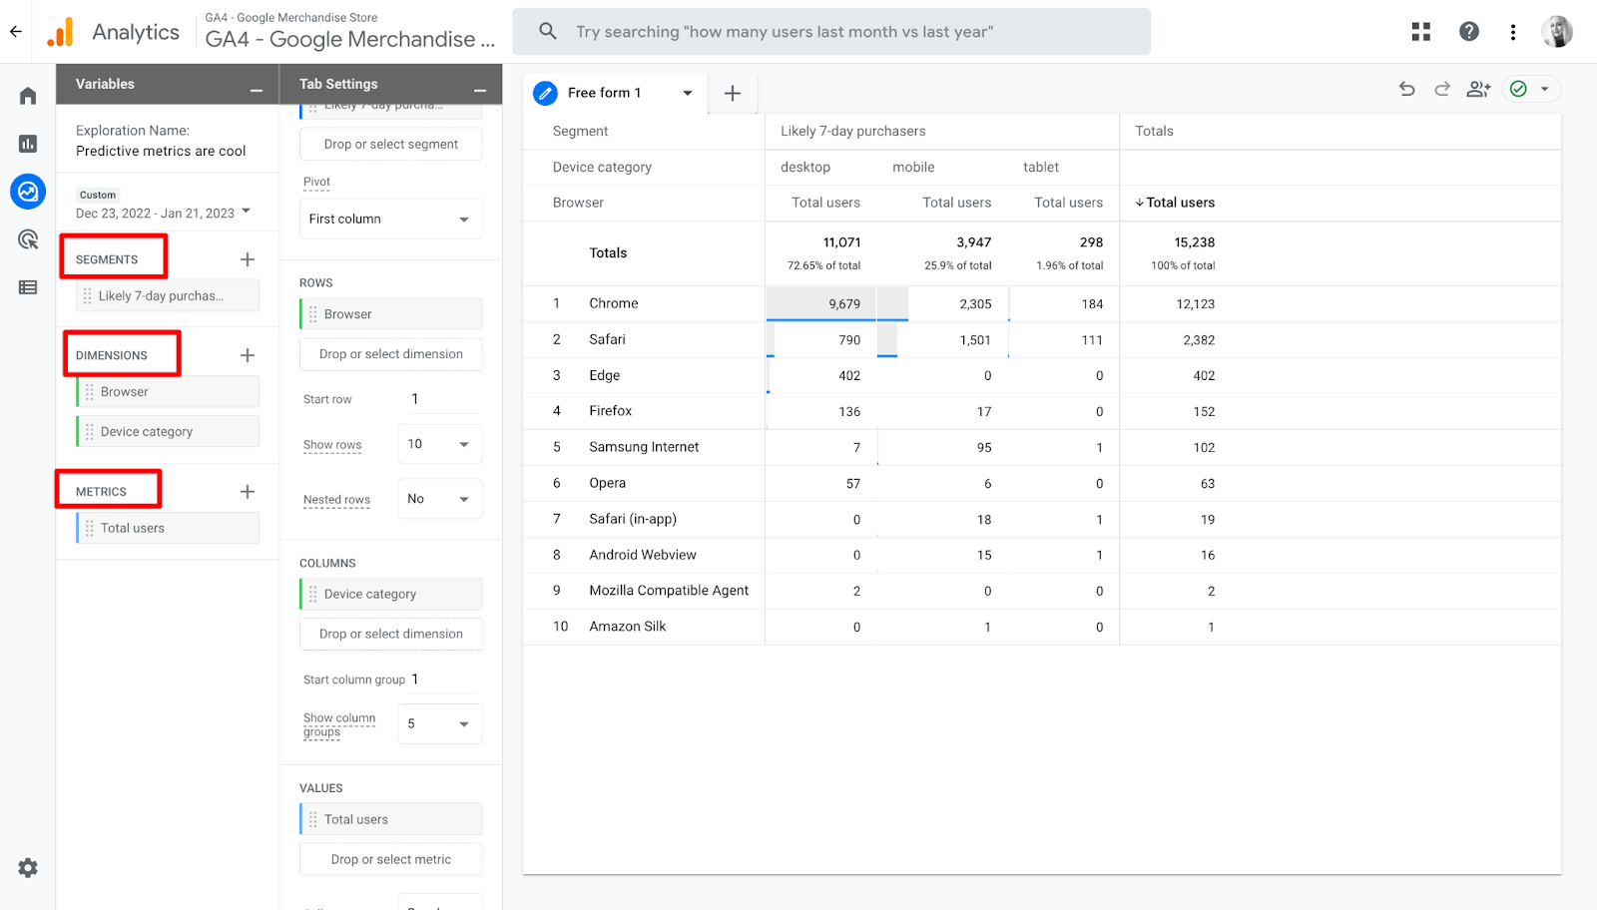Click 'Drop or select metric' box
Viewport: 1597px width, 910px height.
(x=390, y=859)
